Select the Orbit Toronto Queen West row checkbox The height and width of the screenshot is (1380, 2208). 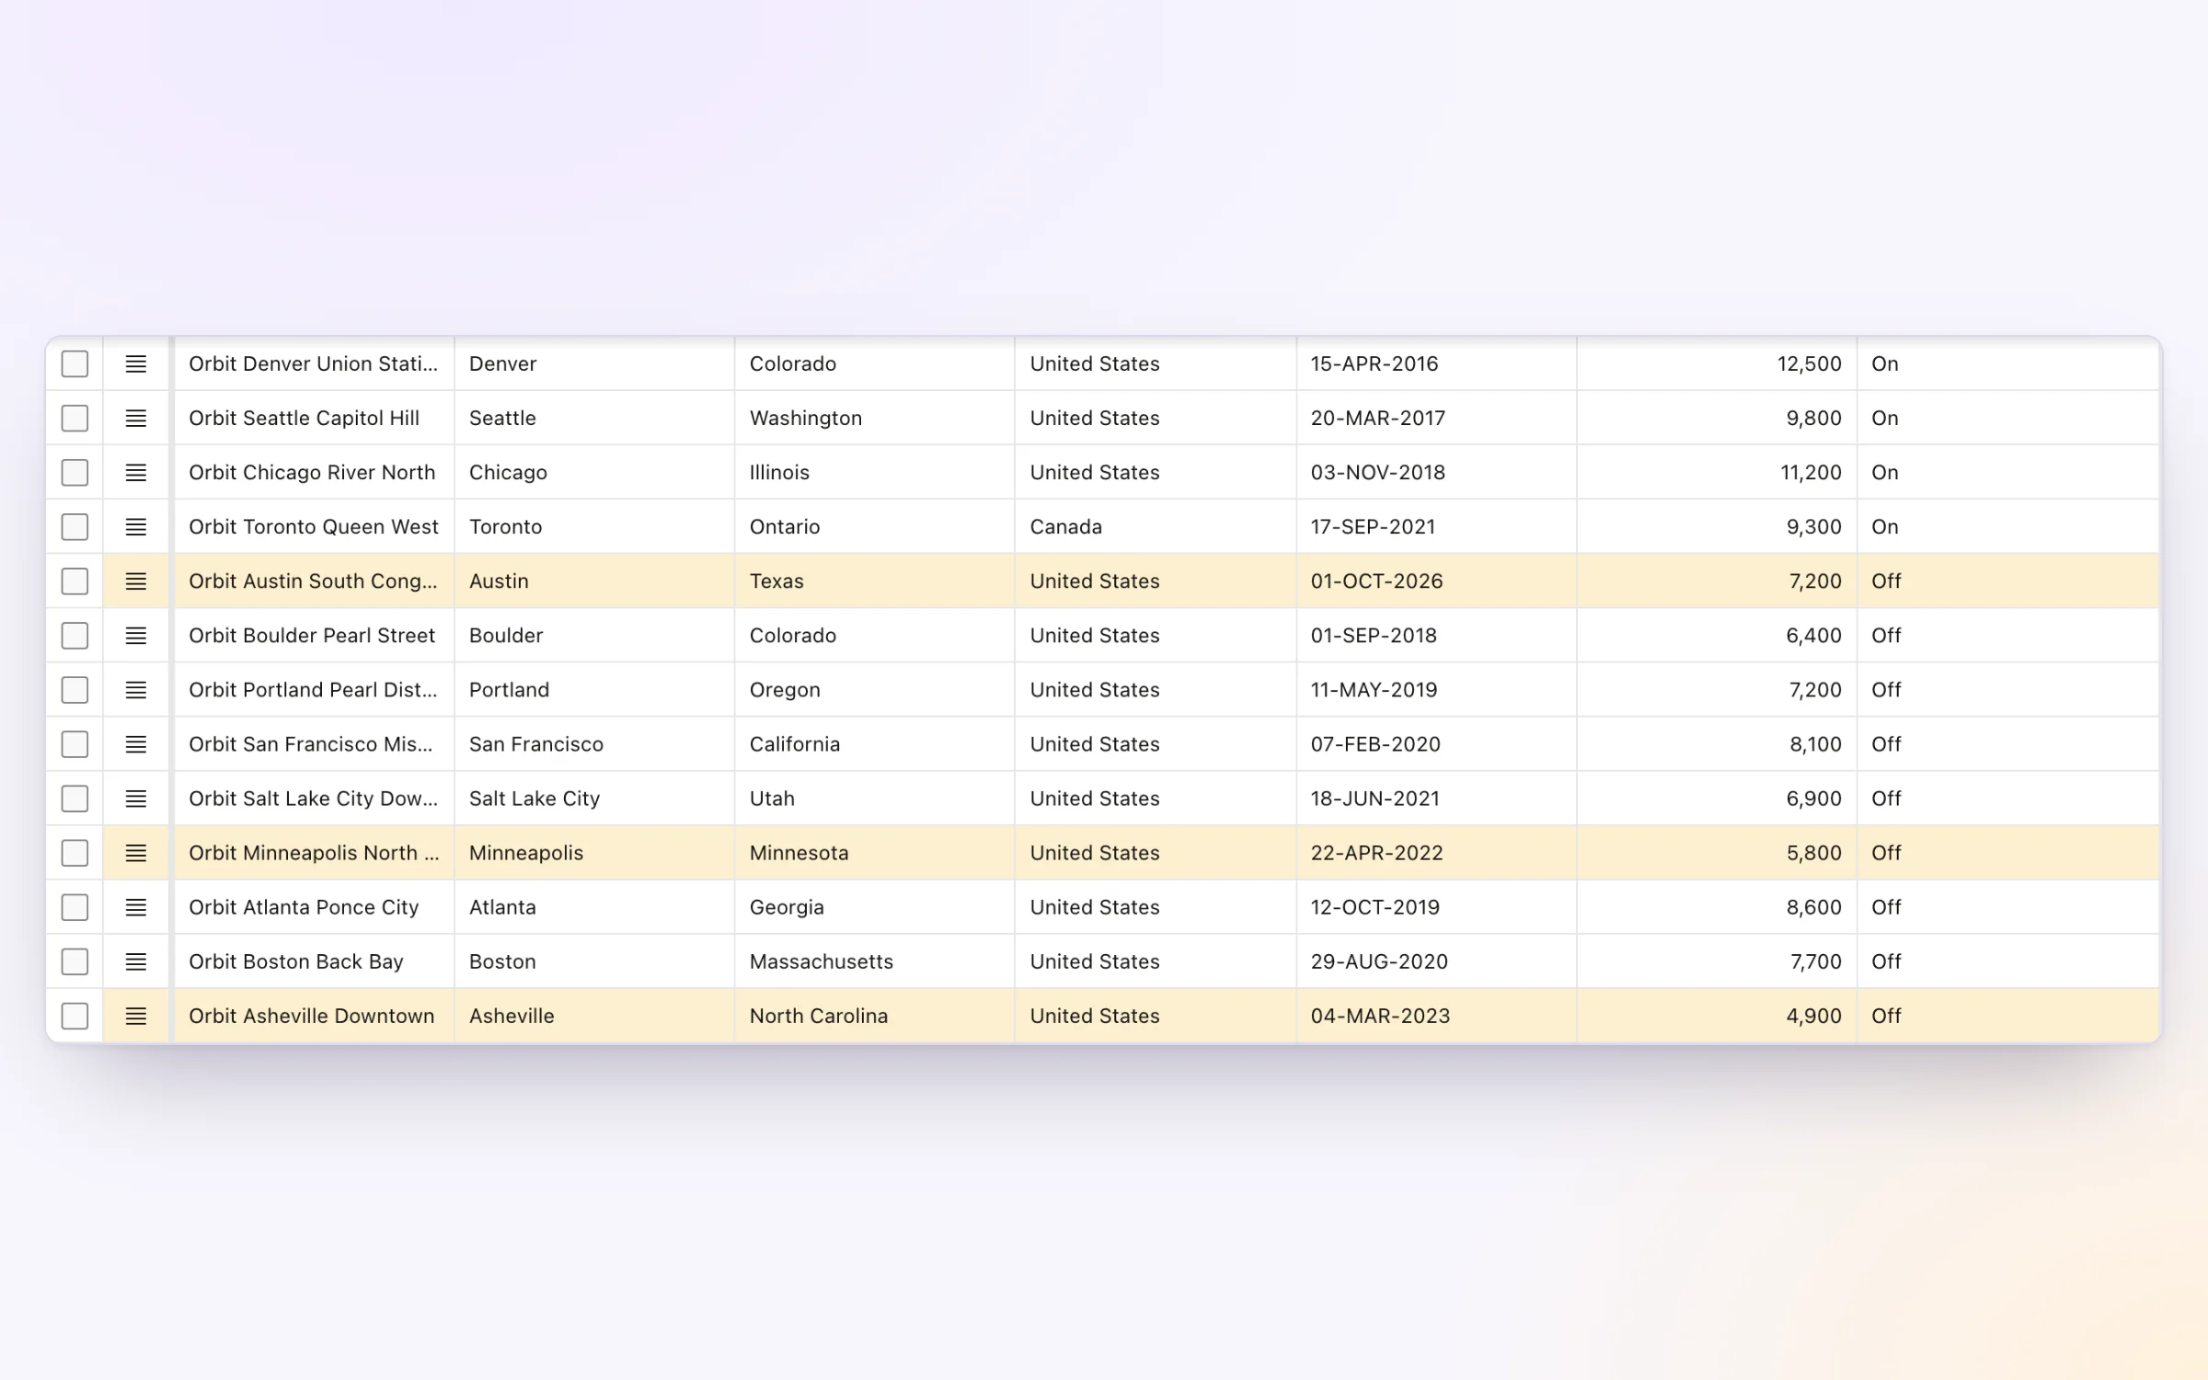click(75, 527)
